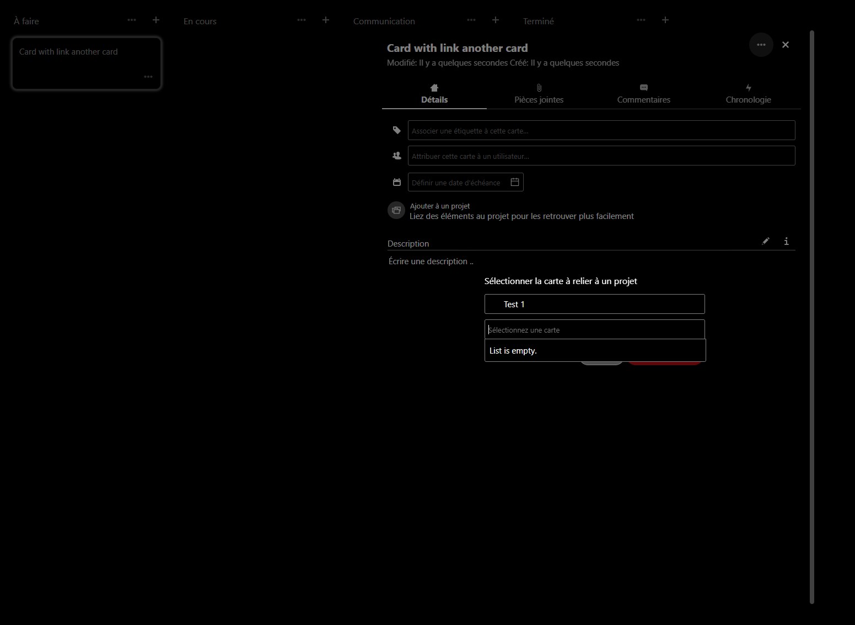This screenshot has height=625, width=855.
Task: Open the 'Card with link another card' card menu
Action: (x=148, y=77)
